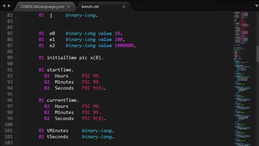Click 'PIC 9(4)' on line 94
Viewport: 259px width, 146px height.
pyautogui.click(x=93, y=88)
